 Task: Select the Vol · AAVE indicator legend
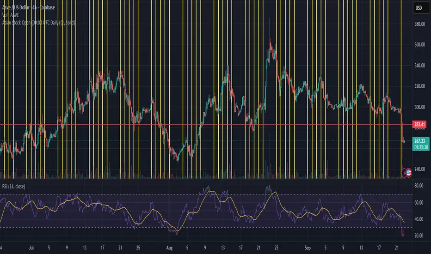point(11,15)
